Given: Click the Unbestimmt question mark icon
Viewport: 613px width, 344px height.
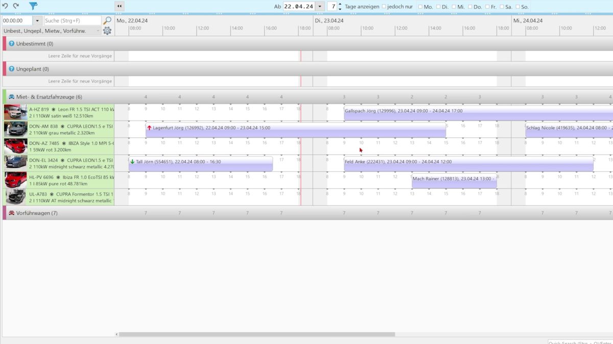Looking at the screenshot, I should (x=11, y=44).
